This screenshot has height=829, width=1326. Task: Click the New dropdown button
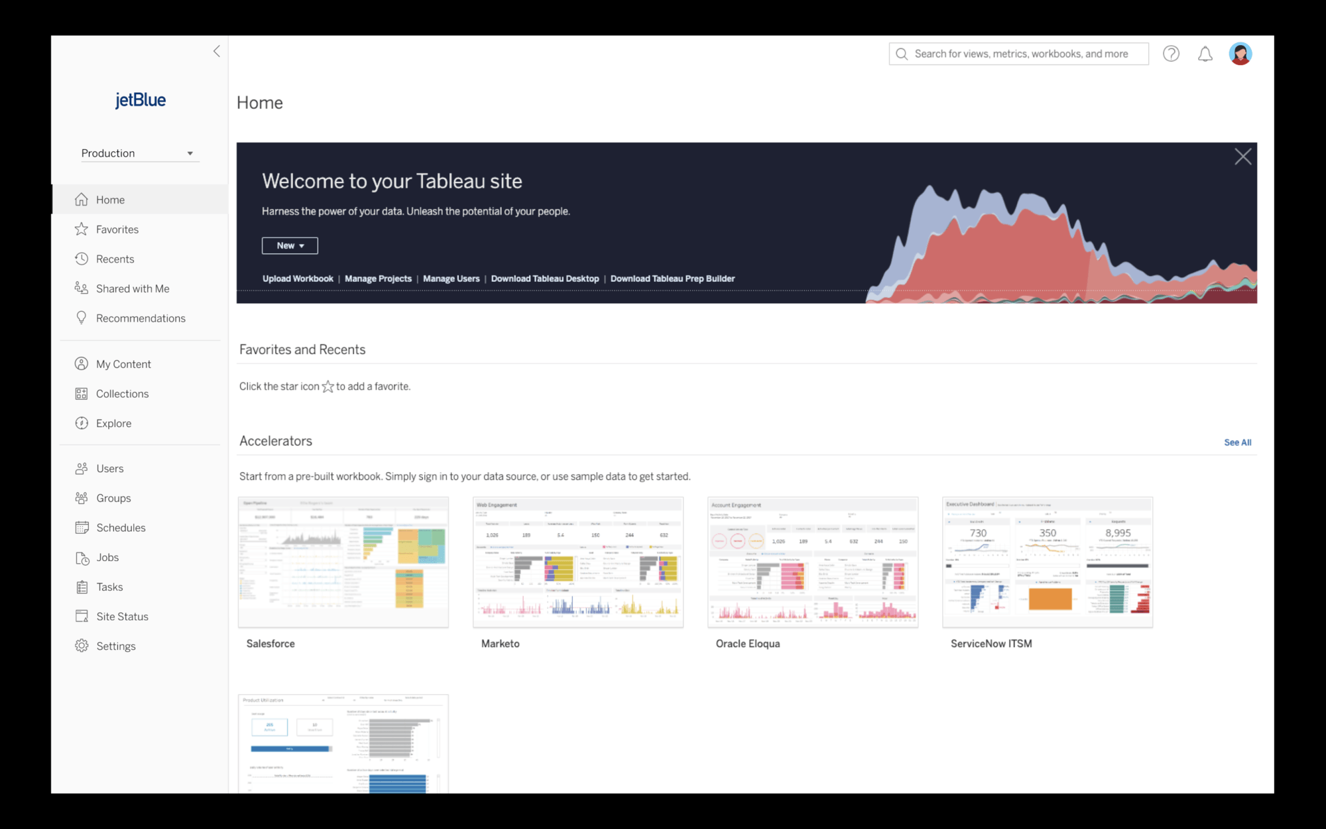point(289,245)
